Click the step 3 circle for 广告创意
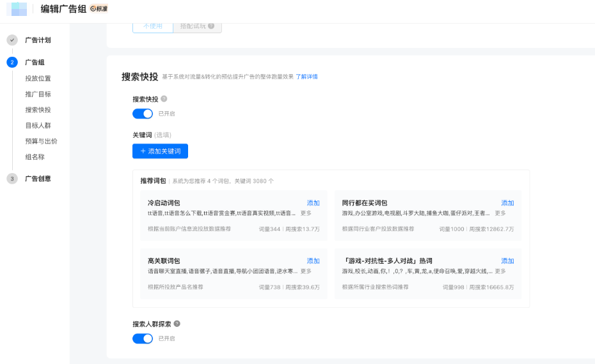The image size is (595, 364). pos(12,179)
